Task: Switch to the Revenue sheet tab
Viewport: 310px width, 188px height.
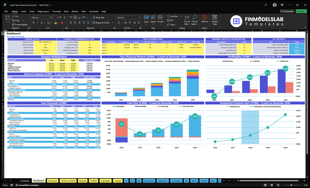Action: [53, 181]
